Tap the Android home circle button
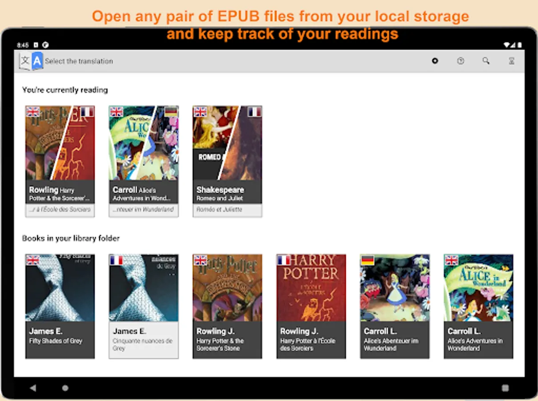Image resolution: width=538 pixels, height=401 pixels. (65, 388)
